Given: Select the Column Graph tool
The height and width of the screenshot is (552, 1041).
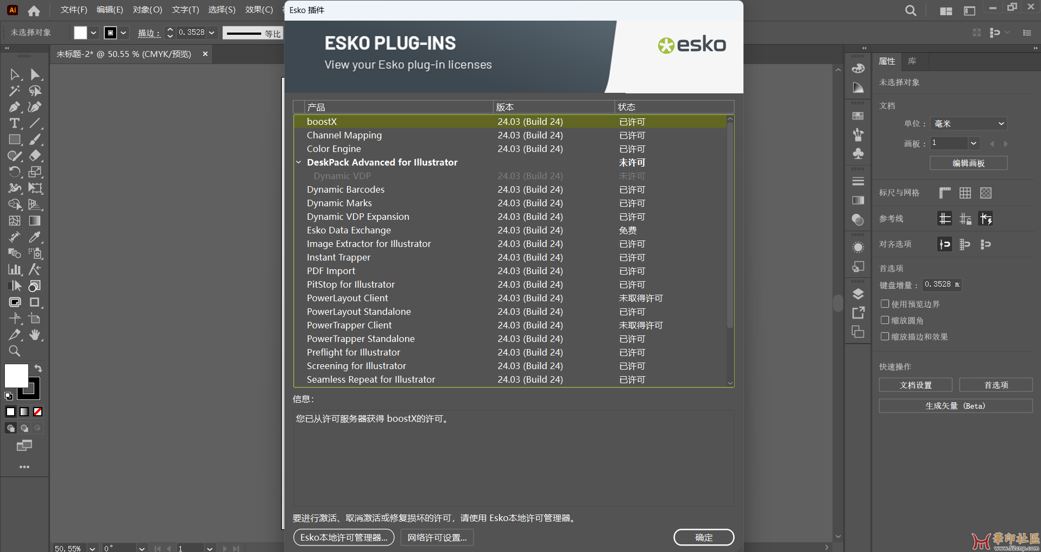Looking at the screenshot, I should pos(15,270).
